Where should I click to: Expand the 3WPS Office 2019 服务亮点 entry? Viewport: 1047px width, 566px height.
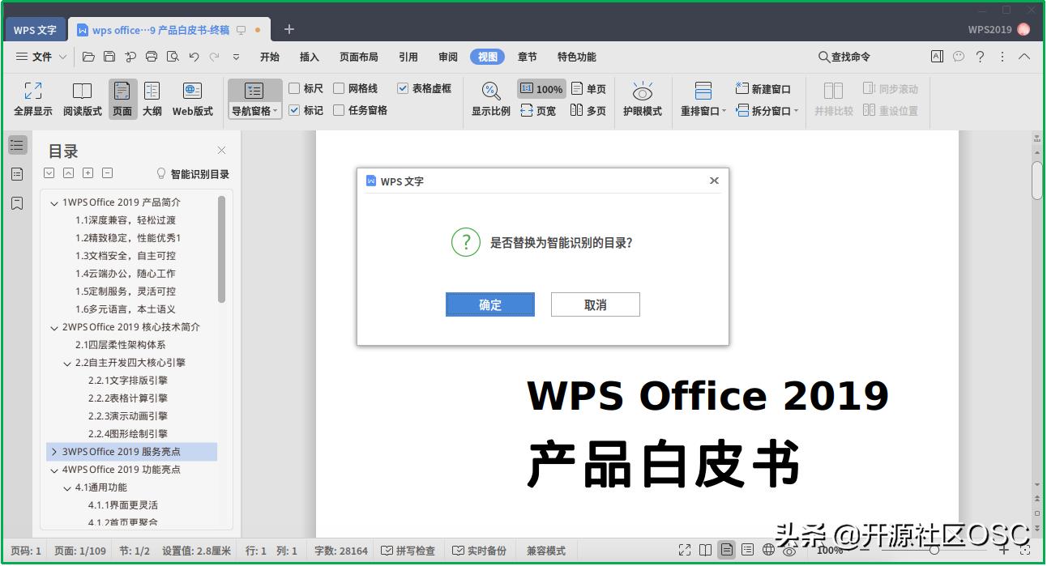point(54,451)
